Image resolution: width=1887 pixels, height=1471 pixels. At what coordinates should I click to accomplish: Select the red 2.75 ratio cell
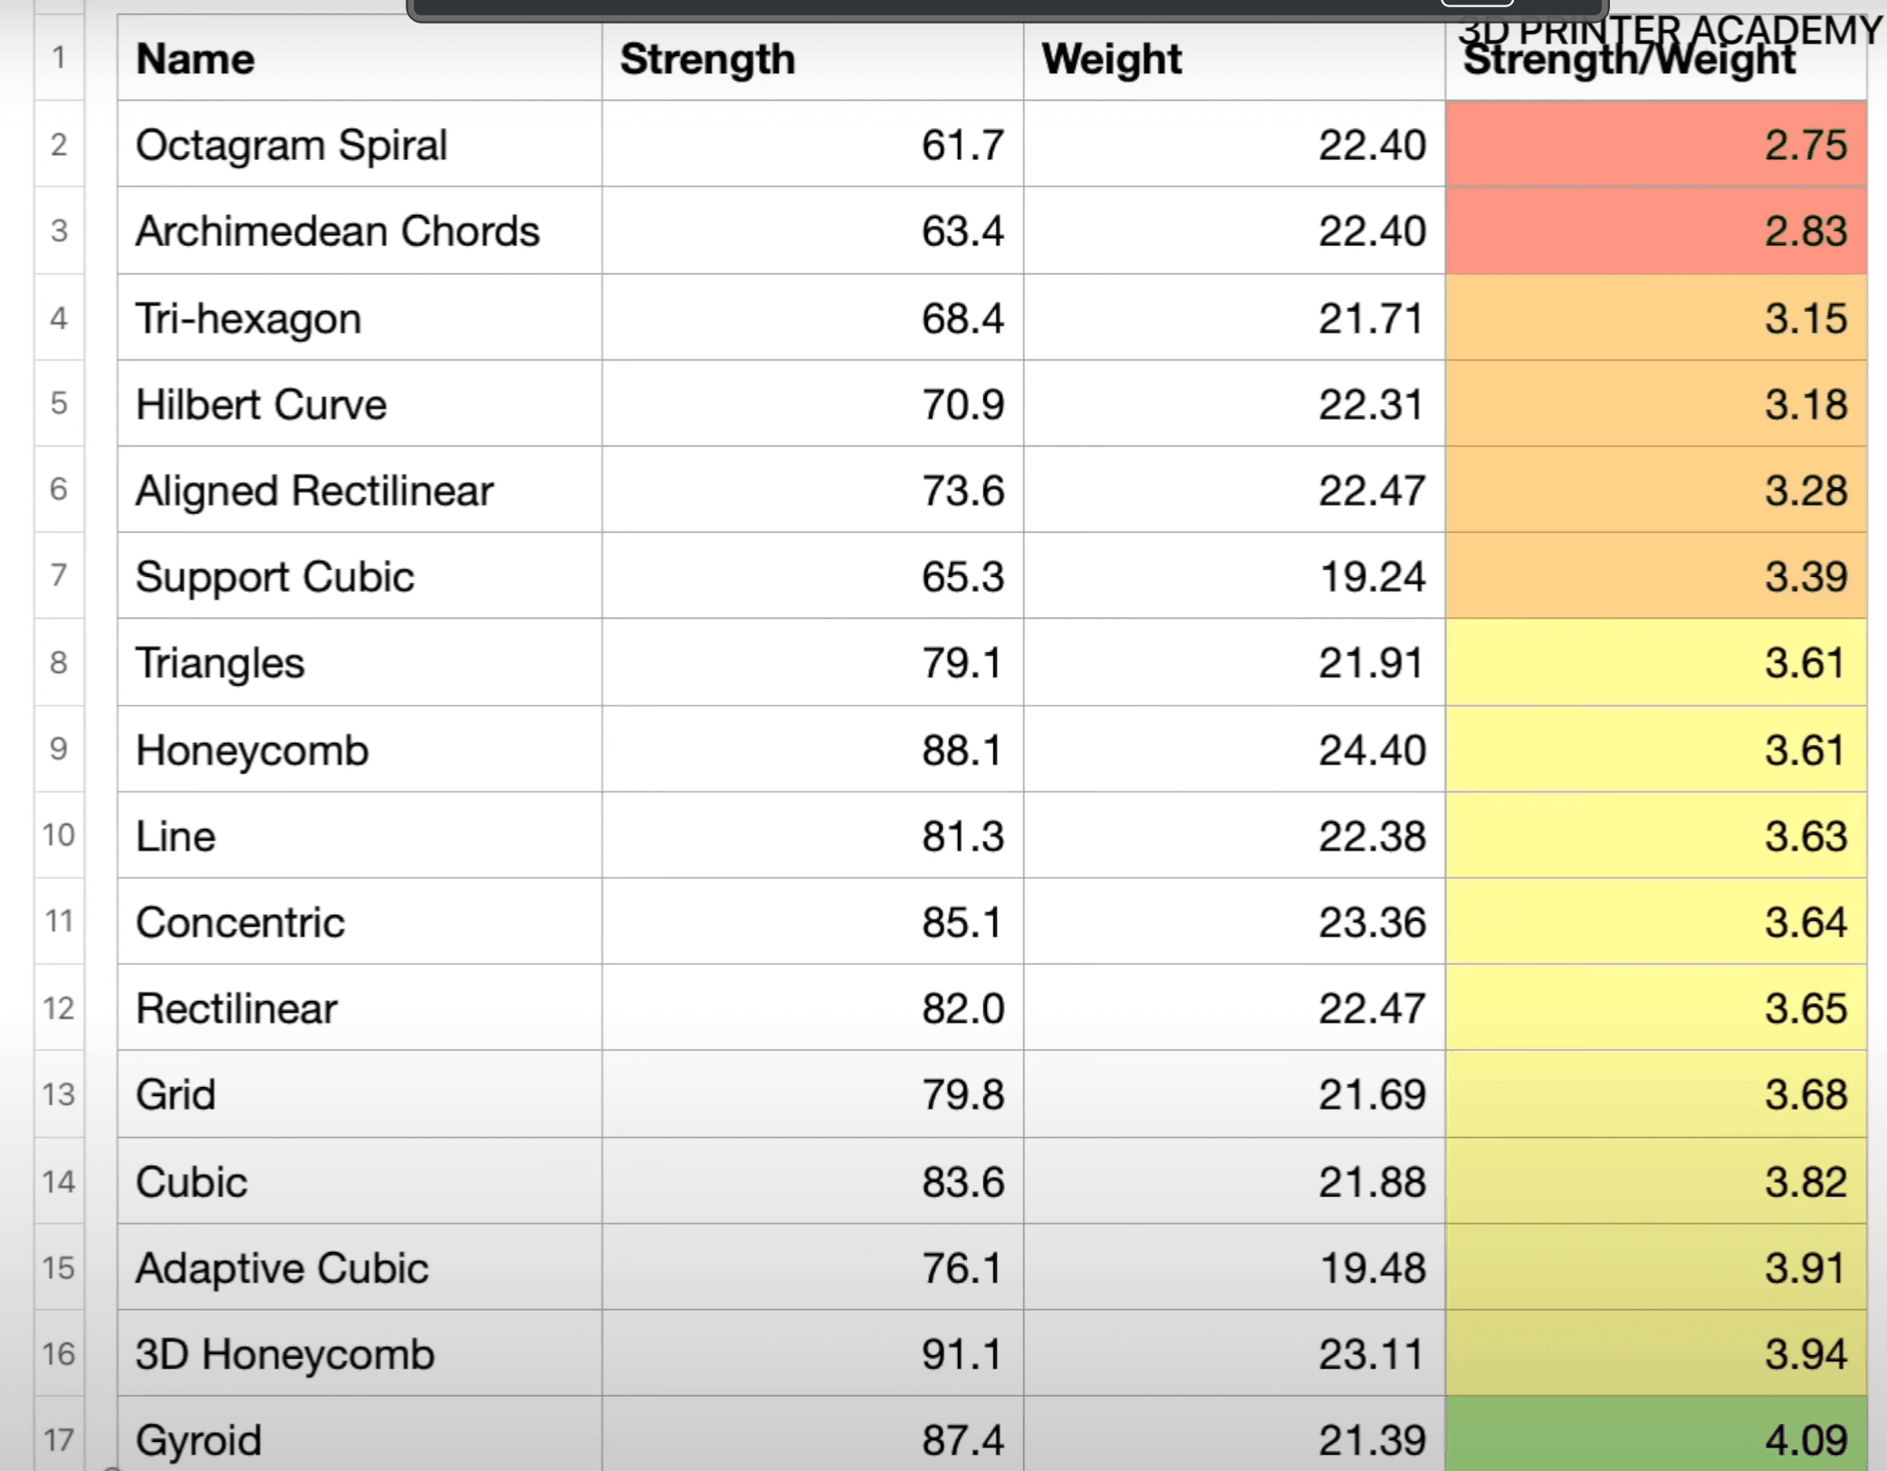pyautogui.click(x=1655, y=145)
